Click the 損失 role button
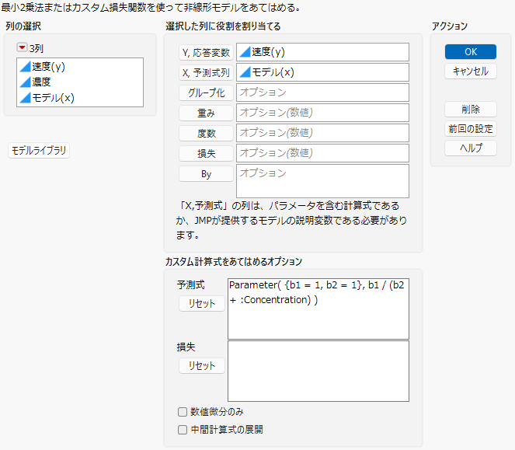 (206, 154)
